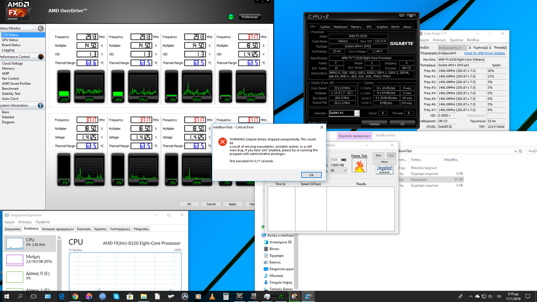
Task: Open the Windows Start menu
Action: (7, 296)
